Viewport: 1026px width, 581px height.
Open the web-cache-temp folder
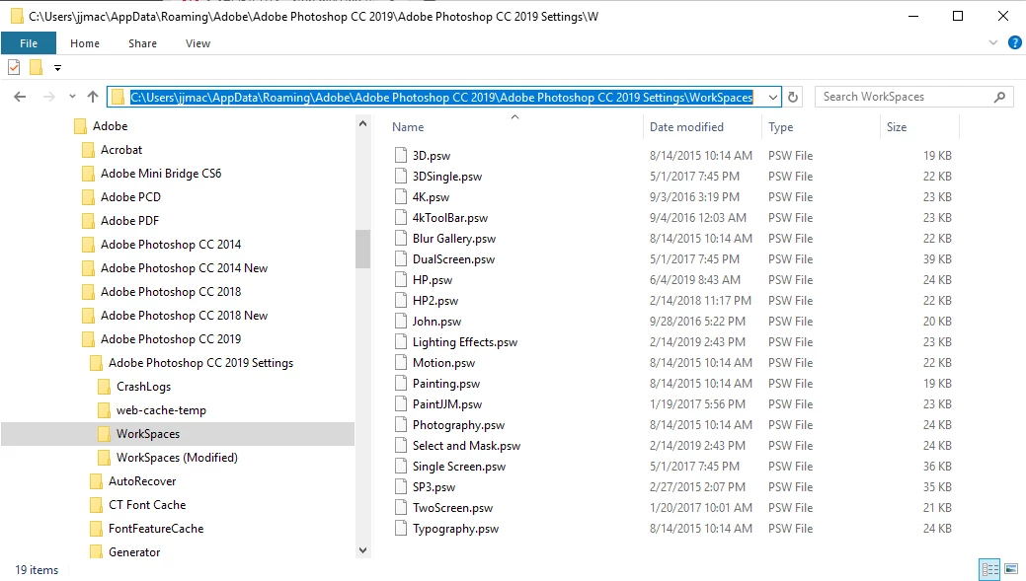click(161, 410)
